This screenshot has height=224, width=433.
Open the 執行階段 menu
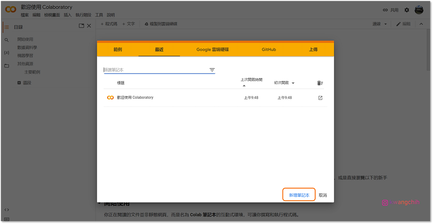click(83, 15)
